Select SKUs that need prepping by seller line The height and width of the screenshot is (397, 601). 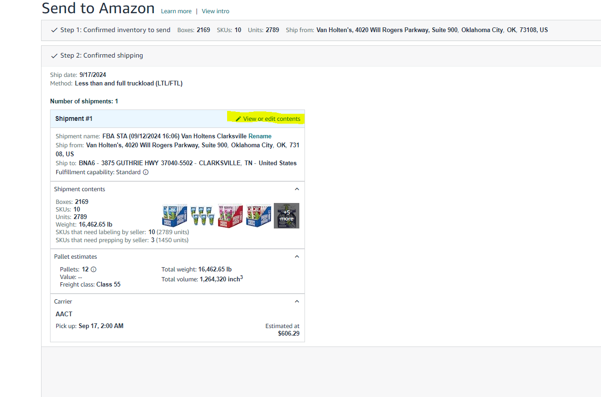(x=122, y=240)
